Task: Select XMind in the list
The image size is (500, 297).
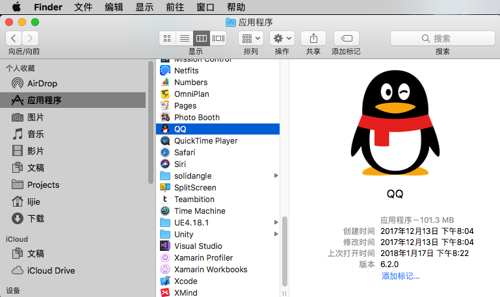Action: (x=218, y=292)
